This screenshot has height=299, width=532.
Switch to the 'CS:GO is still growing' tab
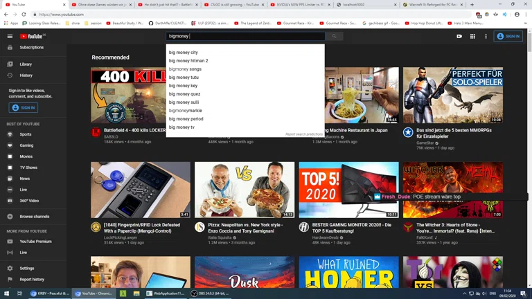coord(234,5)
